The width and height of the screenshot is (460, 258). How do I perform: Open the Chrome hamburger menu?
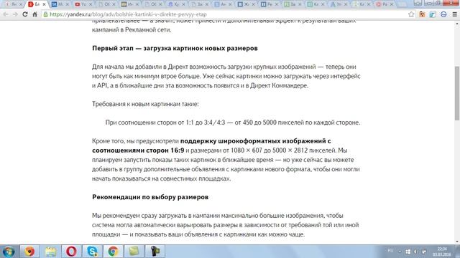coord(454,14)
